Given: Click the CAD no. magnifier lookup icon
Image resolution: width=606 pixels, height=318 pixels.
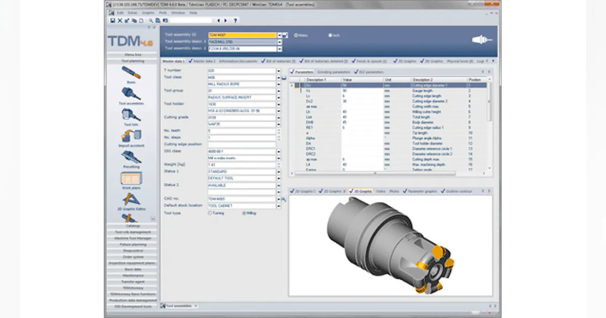Looking at the screenshot, I should pos(284,199).
